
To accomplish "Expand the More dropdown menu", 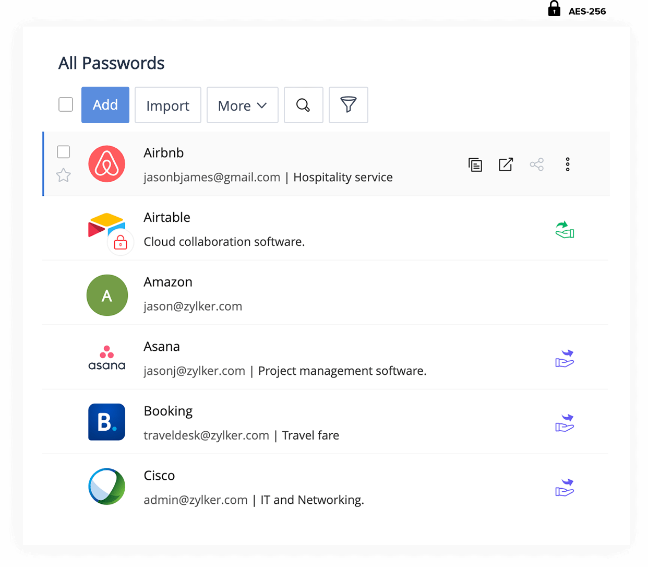I will pos(243,105).
